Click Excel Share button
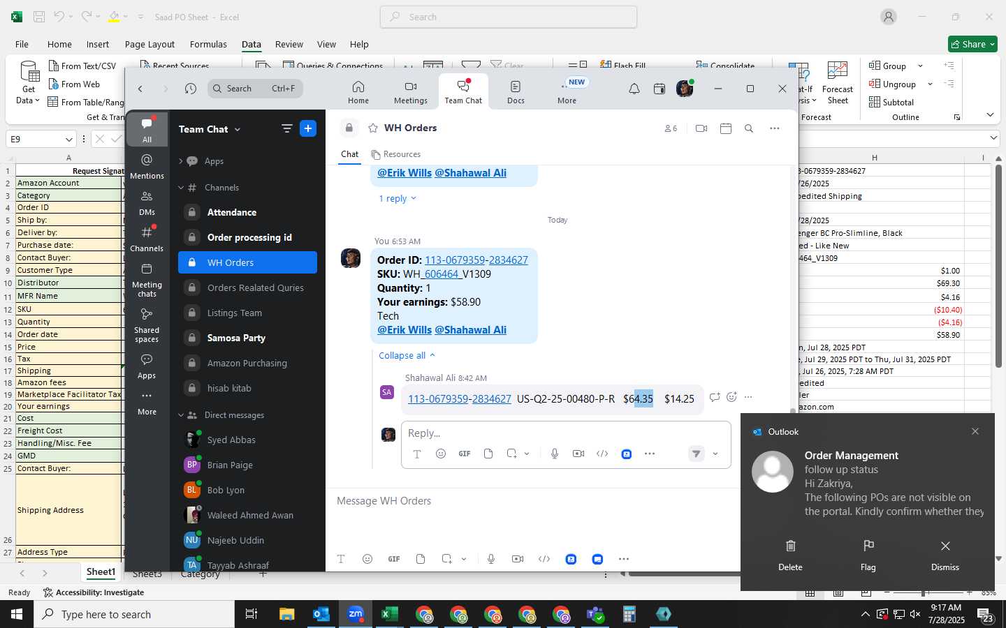The width and height of the screenshot is (1006, 628). pos(972,44)
